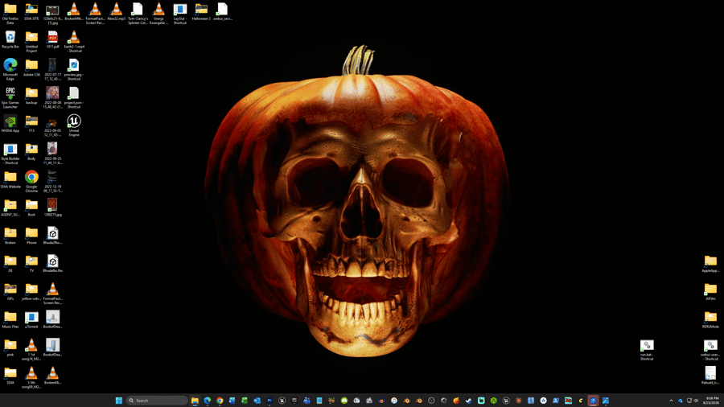The height and width of the screenshot is (407, 724).
Task: Open the Body folder
Action: (x=31, y=152)
